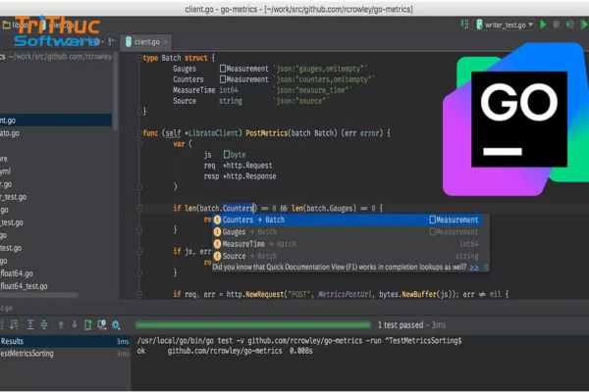Collapse the Batch struct fold marker
The height and width of the screenshot is (392, 589).
pyautogui.click(x=139, y=58)
